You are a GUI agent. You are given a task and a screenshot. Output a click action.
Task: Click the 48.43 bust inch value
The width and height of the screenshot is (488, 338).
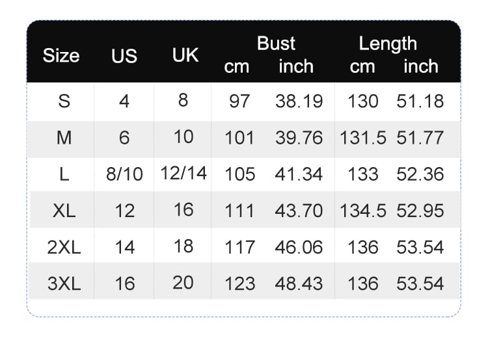pos(299,283)
